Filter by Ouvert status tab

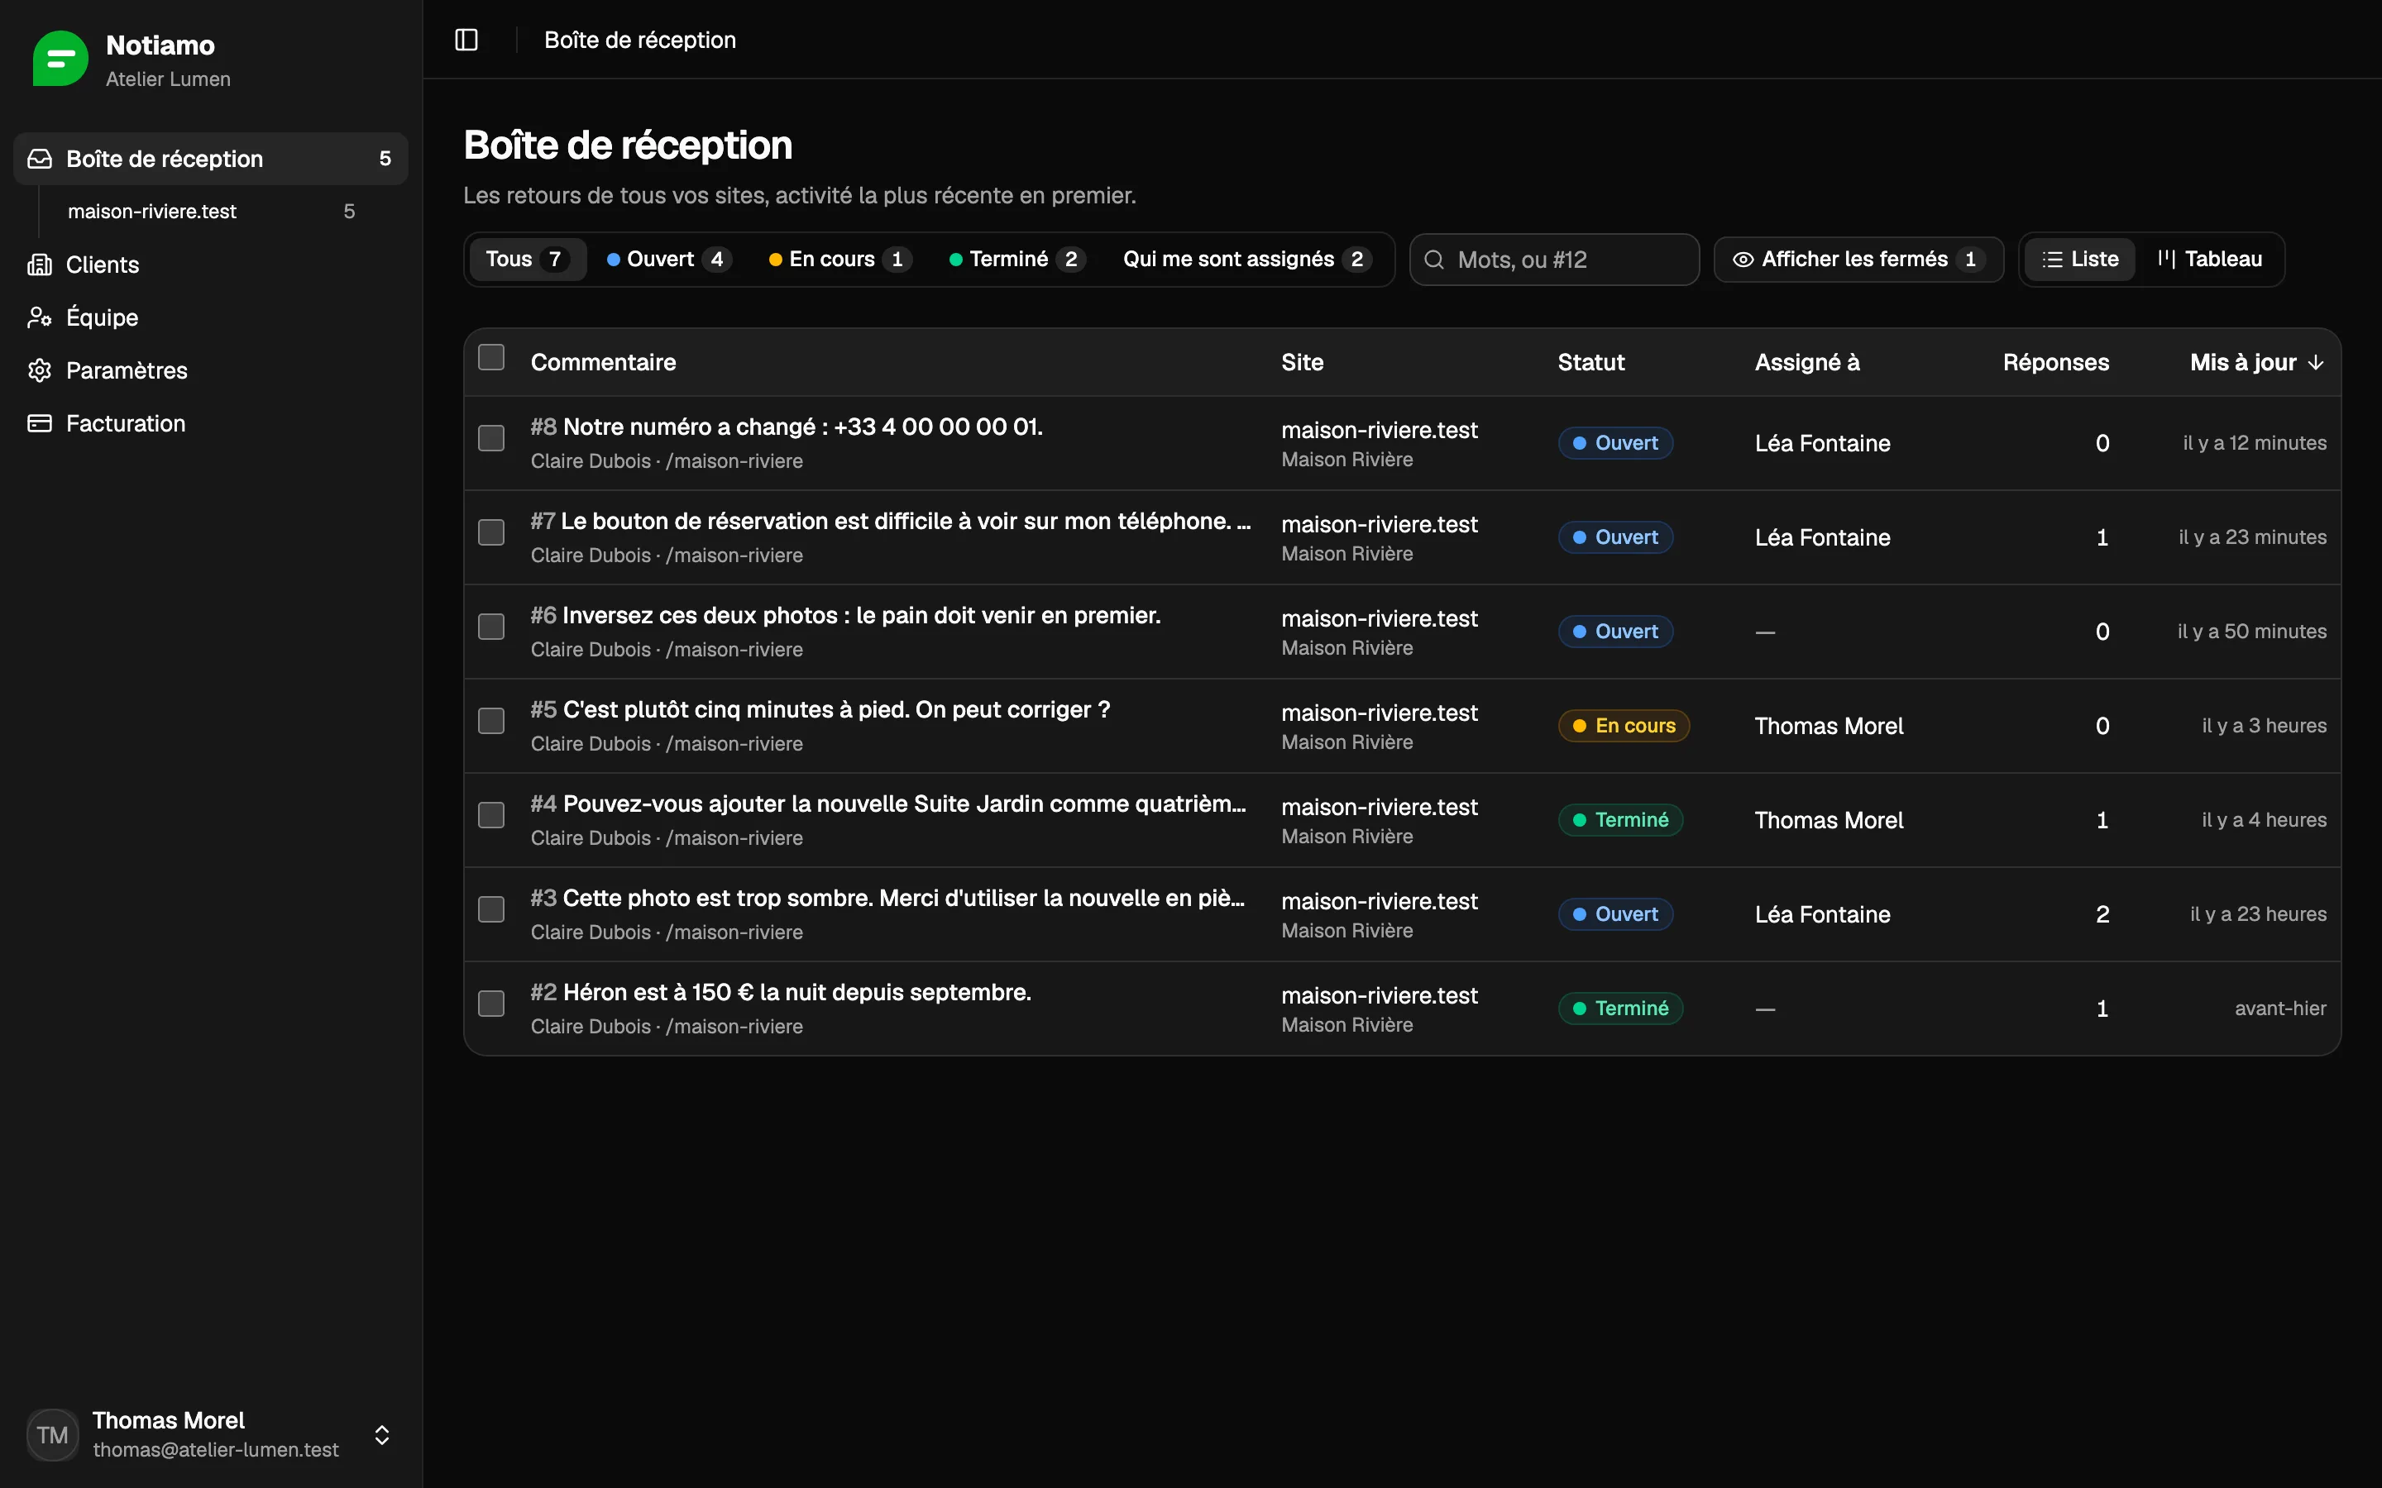coord(668,260)
